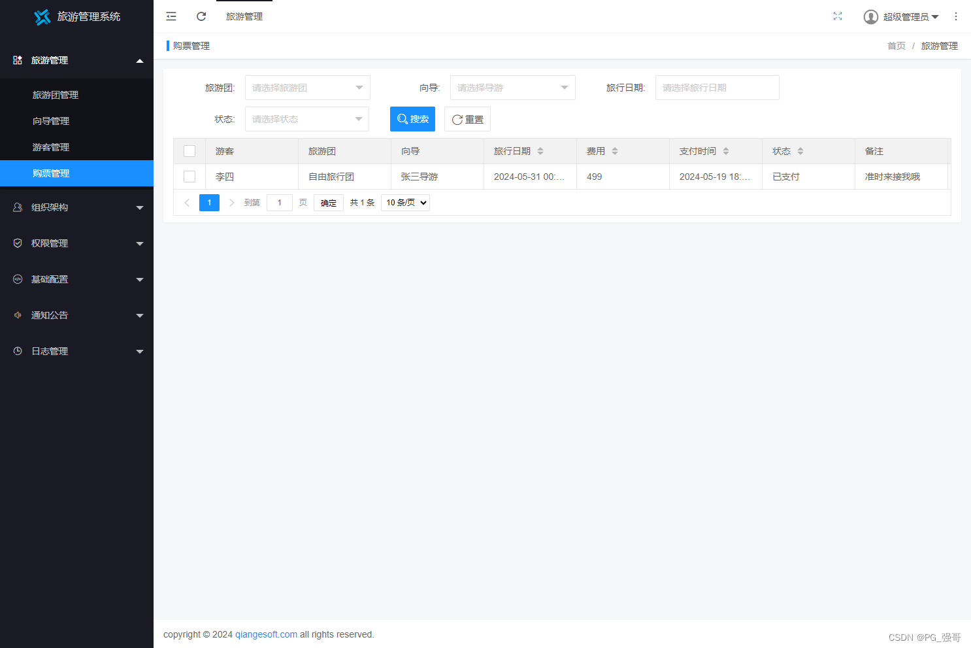Click the 旅游管理 sidebar grid icon

click(x=18, y=60)
